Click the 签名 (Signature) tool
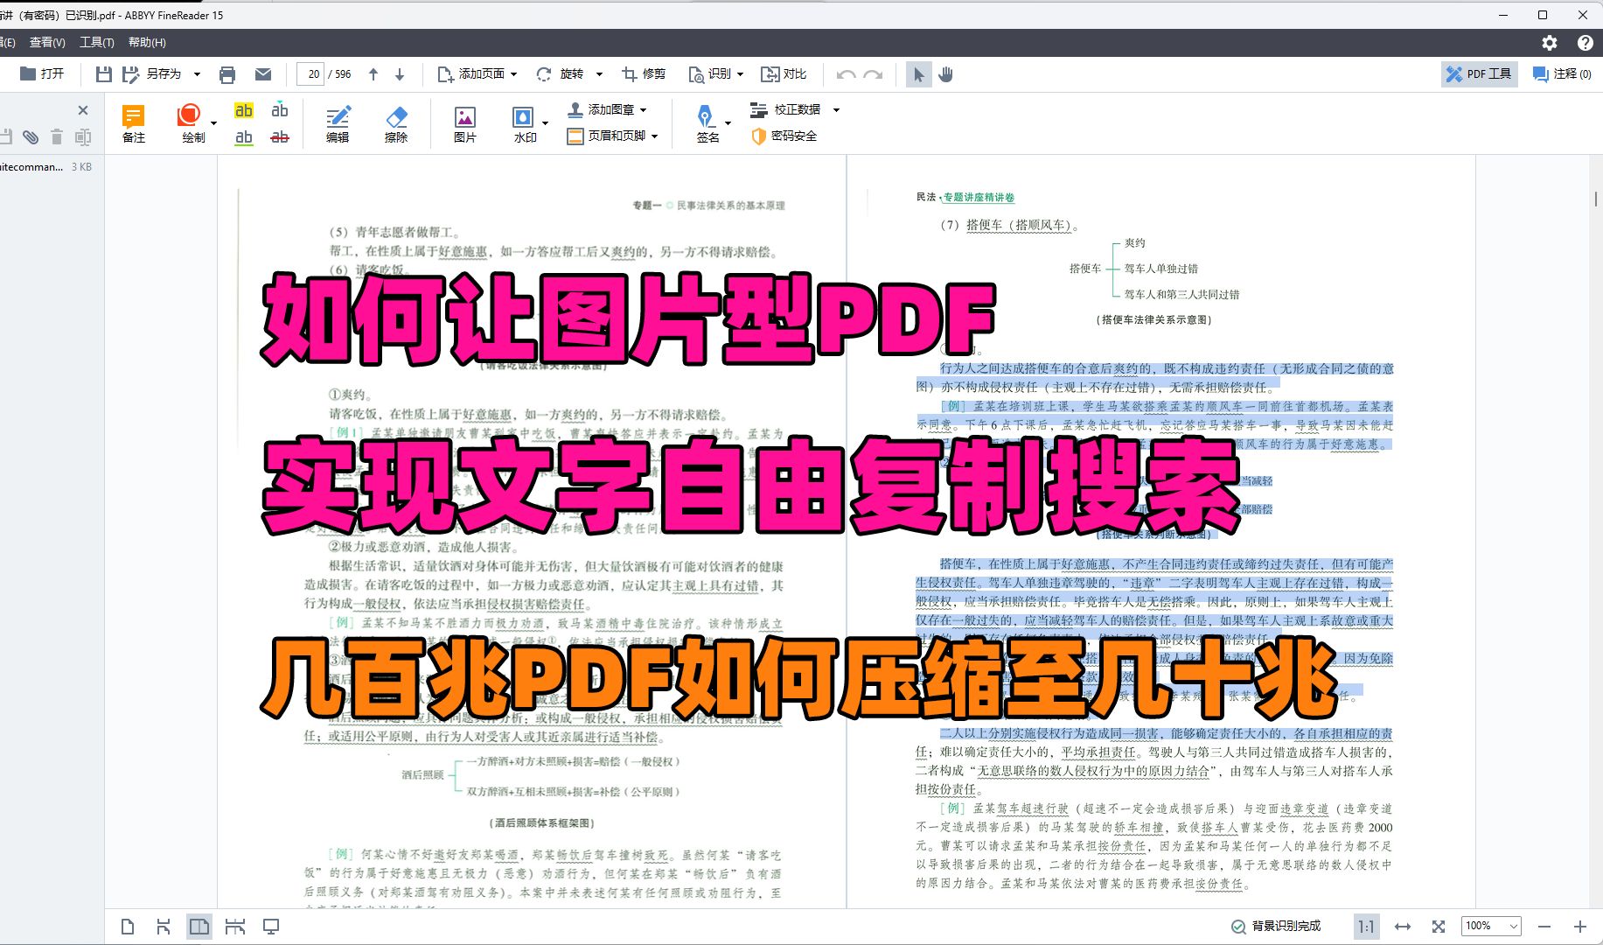 tap(707, 123)
